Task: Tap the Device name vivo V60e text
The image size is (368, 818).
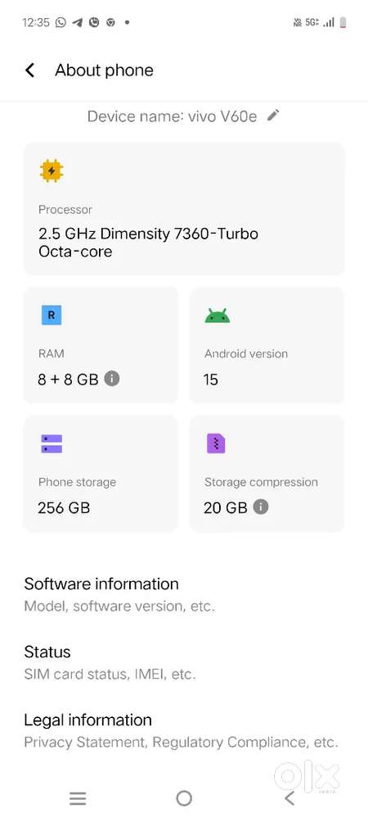Action: (x=172, y=116)
